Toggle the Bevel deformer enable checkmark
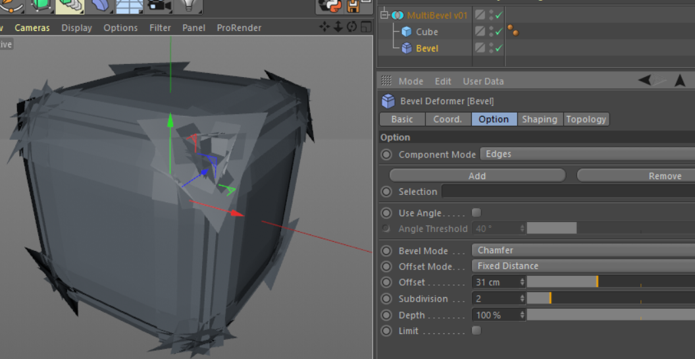The height and width of the screenshot is (359, 695). (499, 48)
